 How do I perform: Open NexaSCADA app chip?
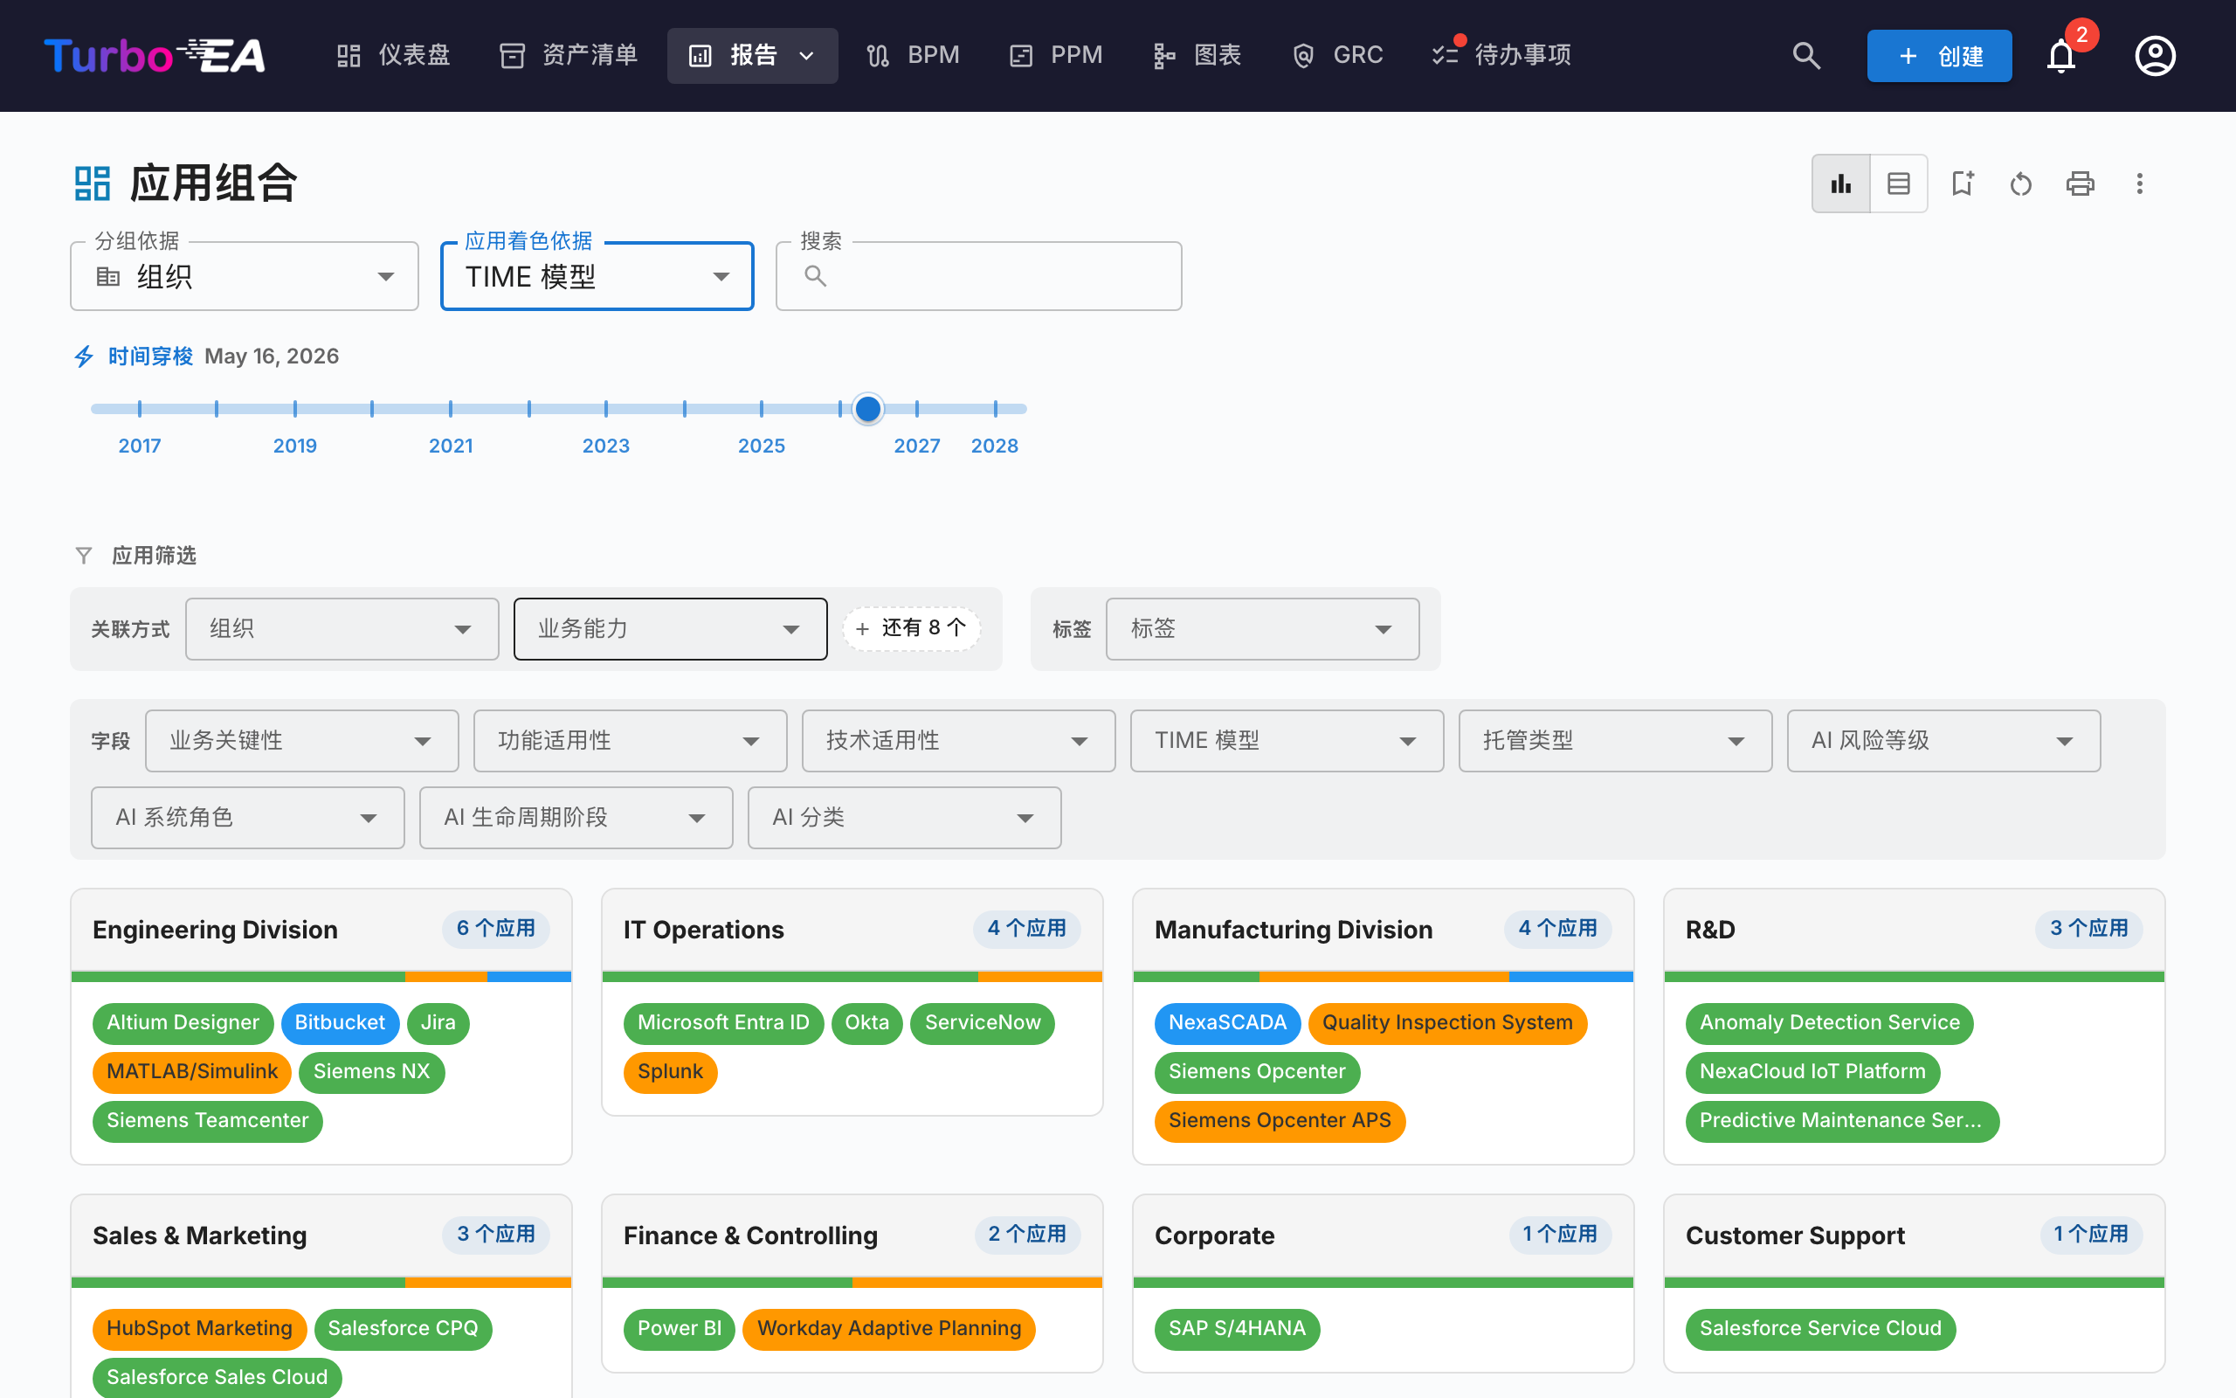(x=1227, y=1022)
